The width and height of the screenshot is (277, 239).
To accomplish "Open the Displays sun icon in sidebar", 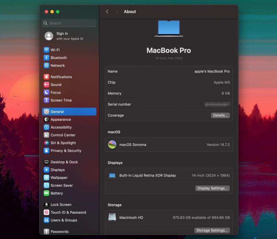I will [x=46, y=169].
